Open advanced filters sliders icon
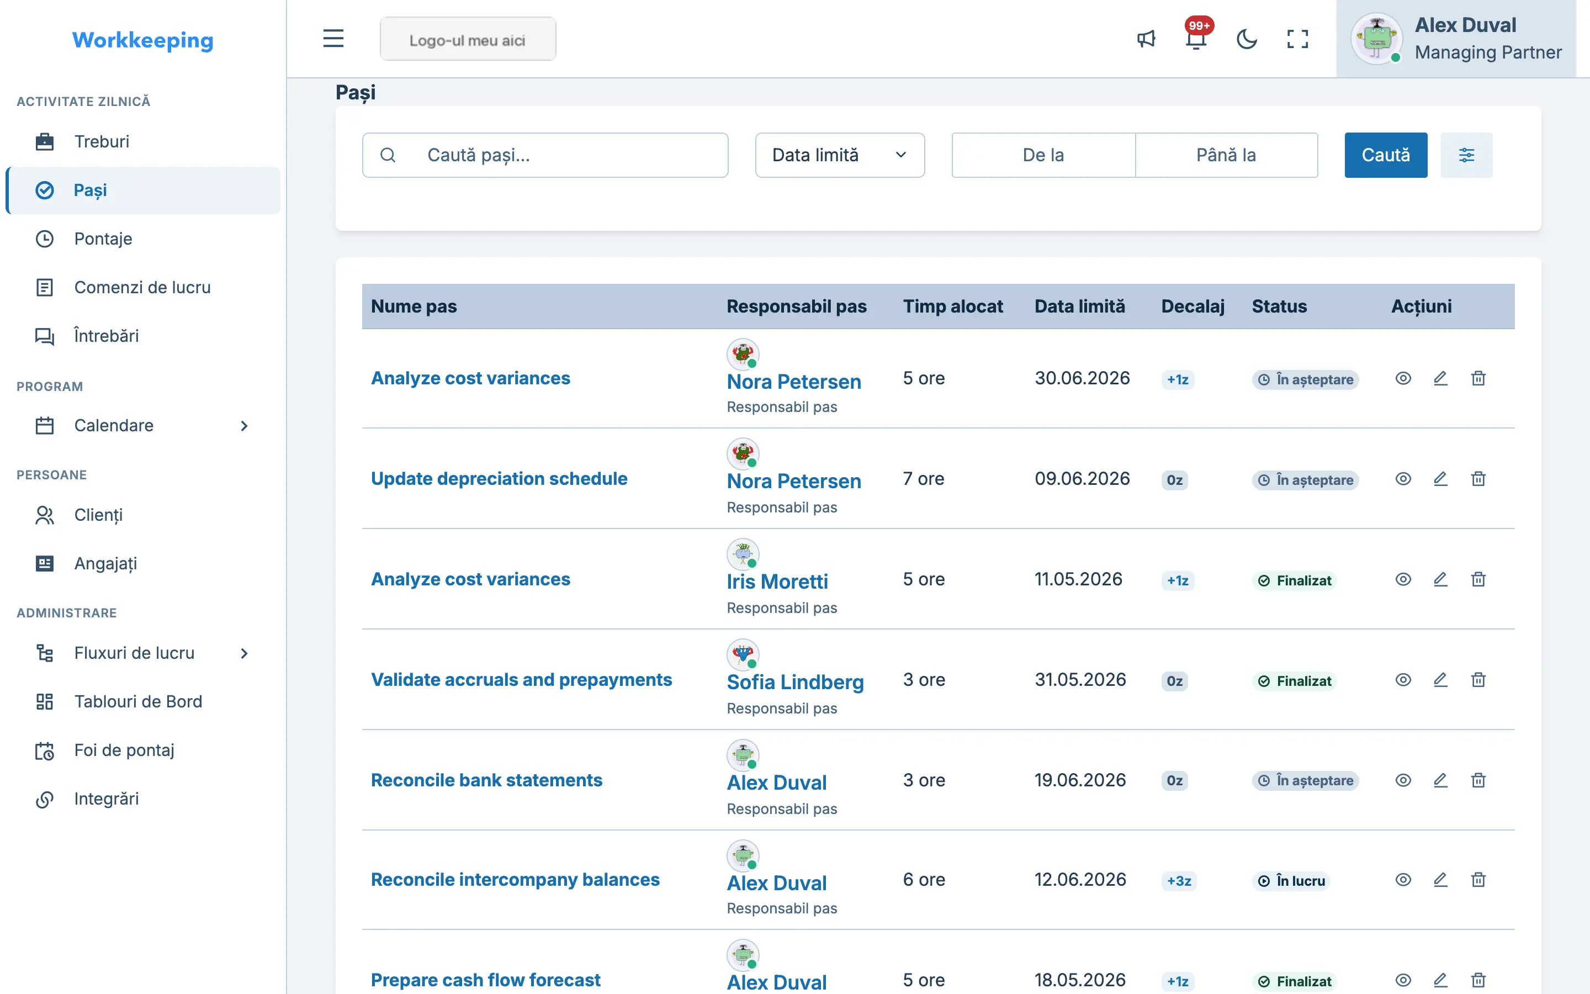 [1466, 155]
